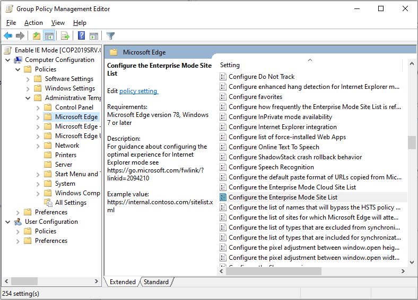Select Configure Internet Explorer integration setting
Viewport: 418px width, 300px height.
pyautogui.click(x=283, y=127)
